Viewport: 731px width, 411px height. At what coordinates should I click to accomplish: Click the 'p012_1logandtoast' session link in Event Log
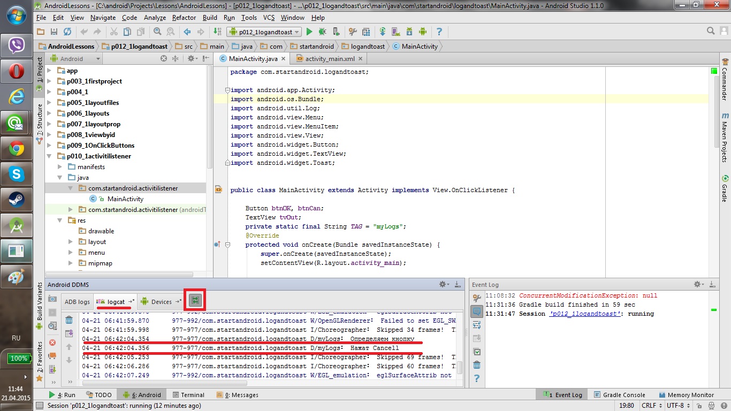[585, 314]
